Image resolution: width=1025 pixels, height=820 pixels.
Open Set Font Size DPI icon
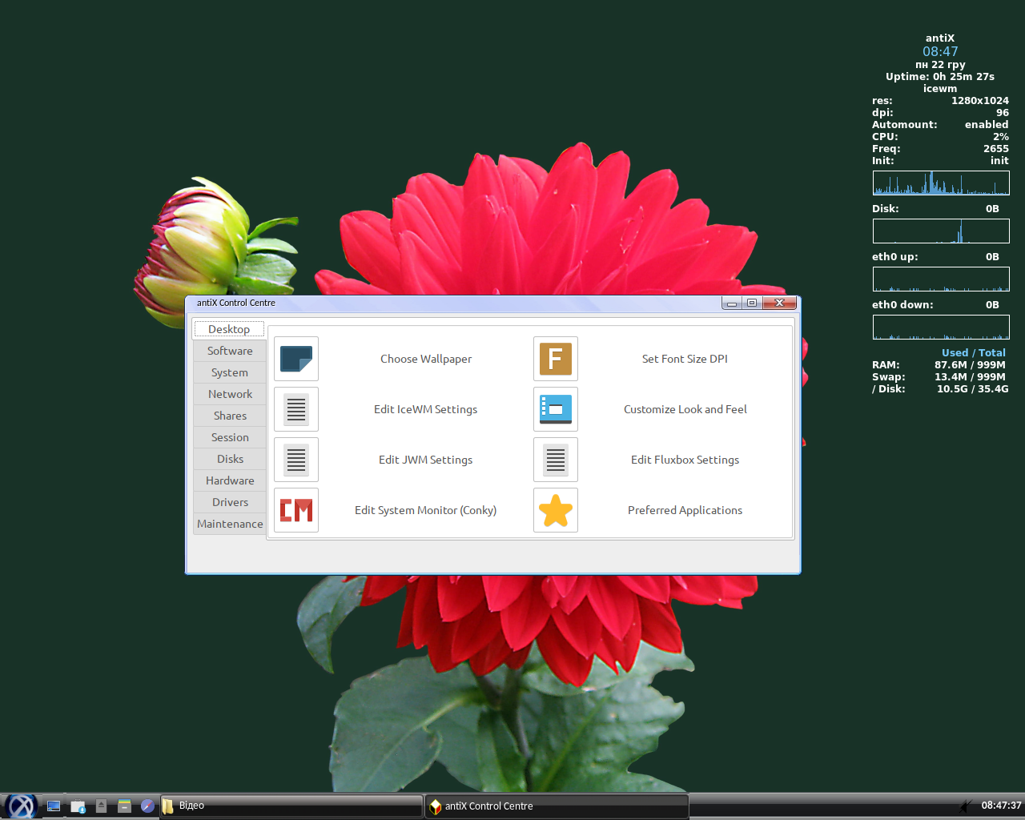(x=556, y=359)
